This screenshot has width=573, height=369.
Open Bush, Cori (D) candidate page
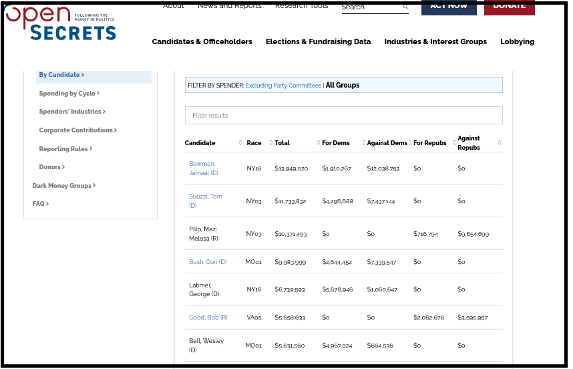click(208, 262)
